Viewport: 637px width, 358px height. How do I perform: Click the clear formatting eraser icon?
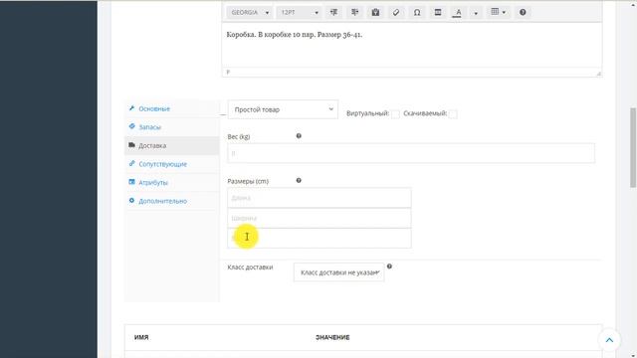[x=396, y=13]
